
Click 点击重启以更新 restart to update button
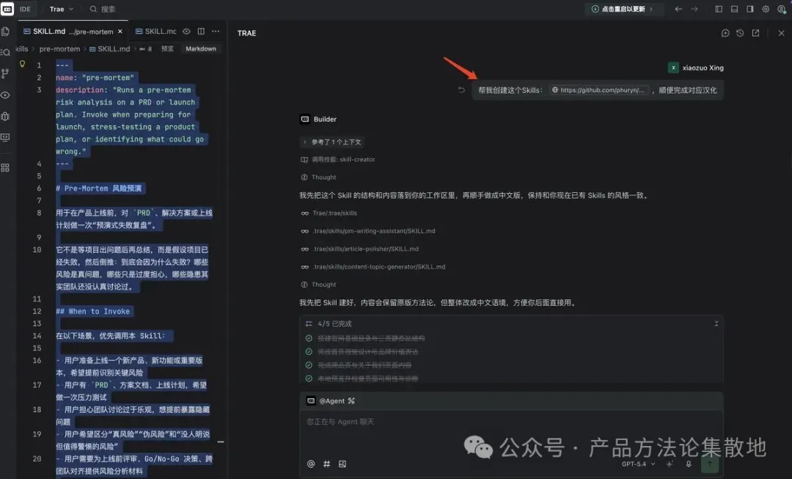pos(623,9)
